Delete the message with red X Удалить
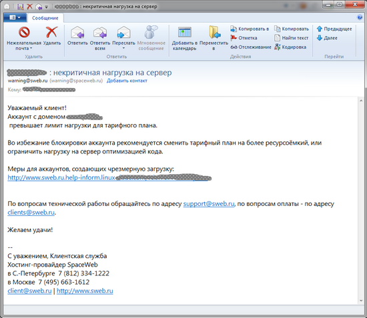The width and height of the screenshot is (367, 318). pos(52,32)
